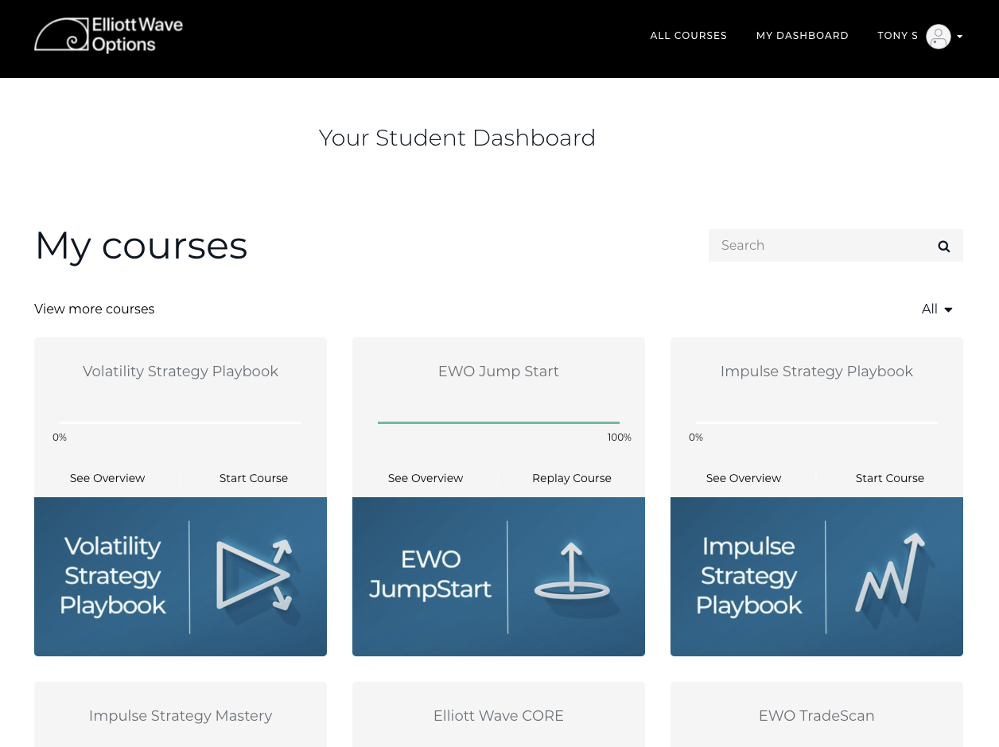
Task: Open See Overview for Impulse Strategy Playbook
Action: (743, 477)
